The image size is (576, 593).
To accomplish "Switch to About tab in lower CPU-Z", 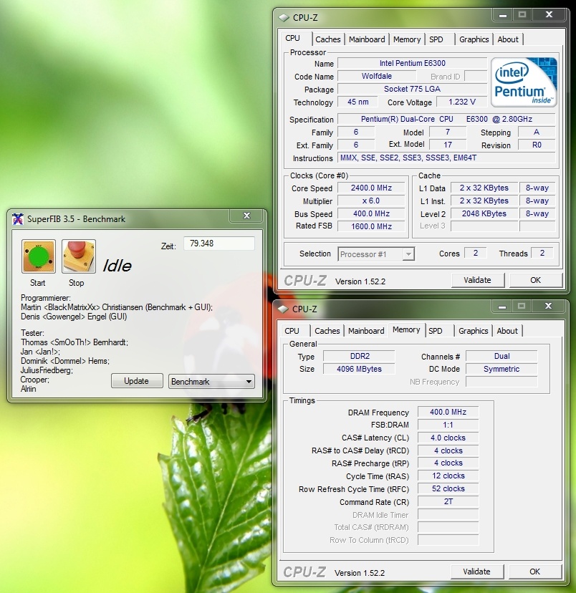I will click(x=507, y=331).
